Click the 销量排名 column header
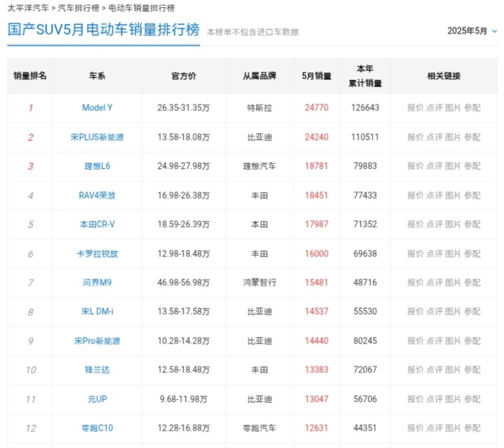The width and height of the screenshot is (504, 448). 30,76
